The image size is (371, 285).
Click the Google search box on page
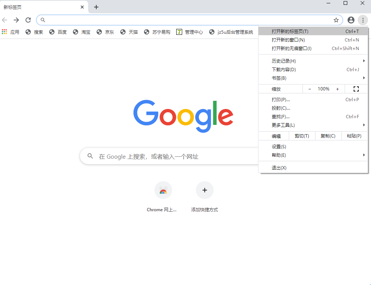[170, 156]
